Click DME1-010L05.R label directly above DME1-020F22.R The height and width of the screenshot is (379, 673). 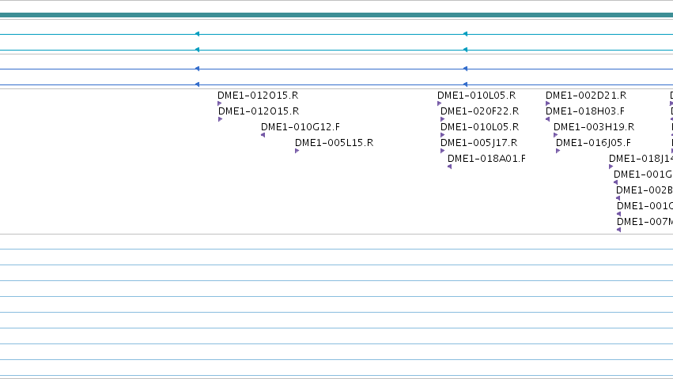[476, 96]
